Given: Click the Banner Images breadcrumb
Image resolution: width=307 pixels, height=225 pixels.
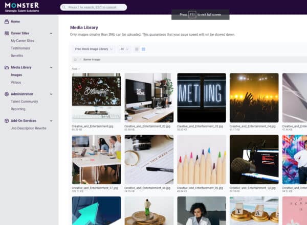Looking at the screenshot, I should coord(92,60).
